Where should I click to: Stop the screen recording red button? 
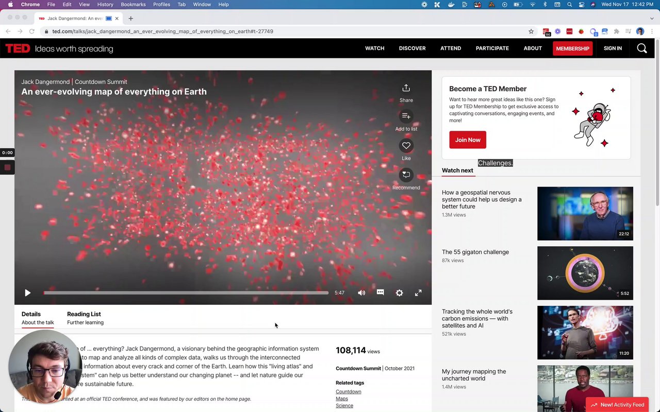(x=7, y=167)
